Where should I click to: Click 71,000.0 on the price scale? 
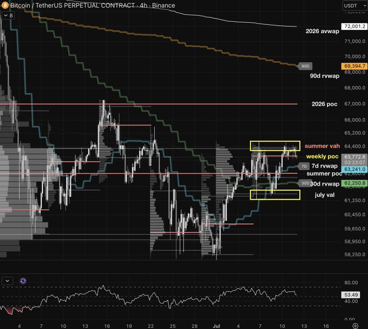click(354, 41)
